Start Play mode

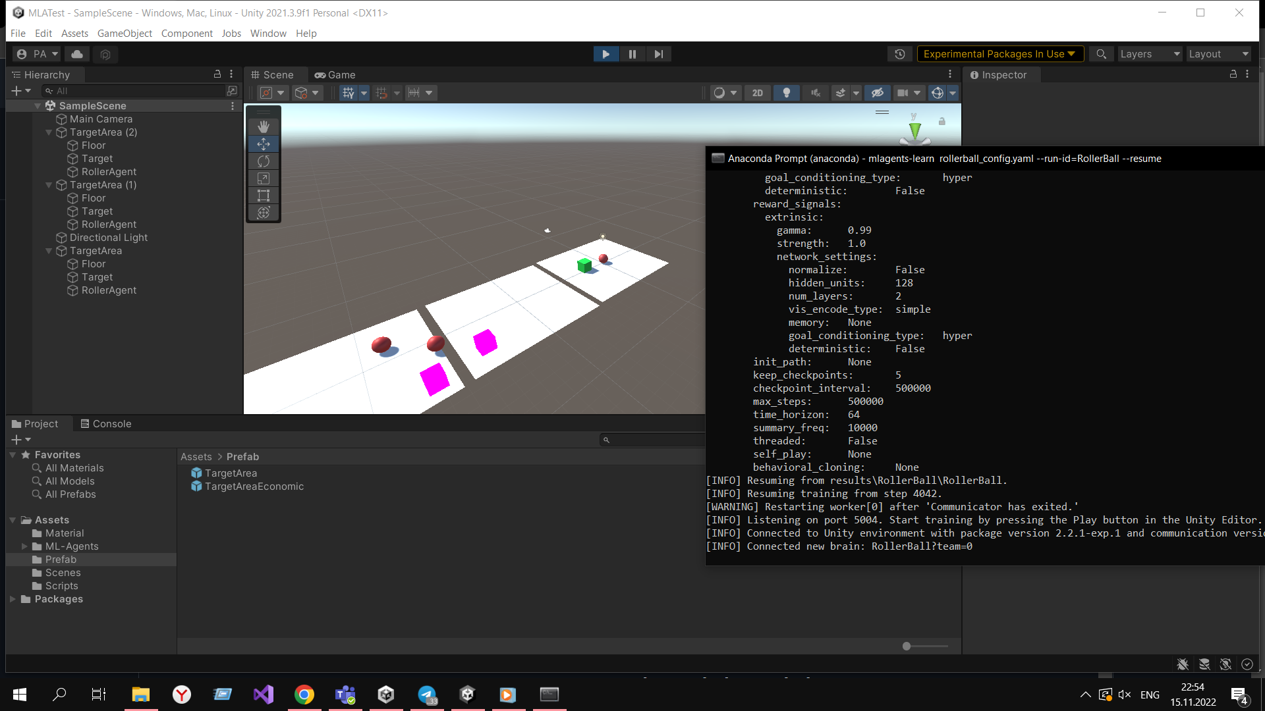point(606,54)
